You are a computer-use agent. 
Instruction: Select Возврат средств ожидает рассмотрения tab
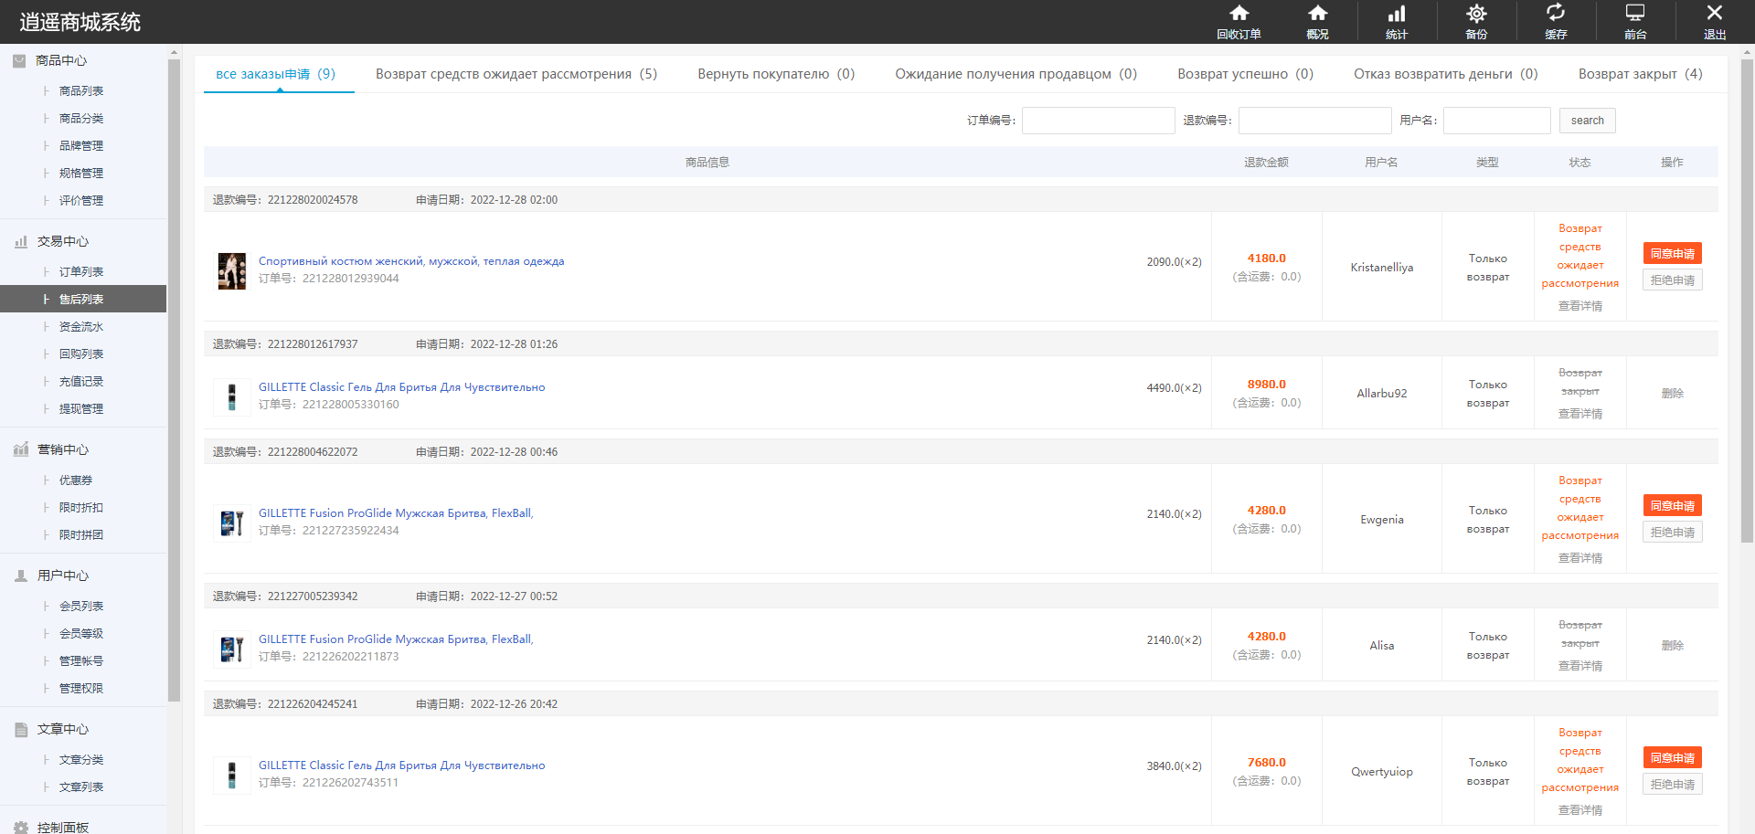pyautogui.click(x=516, y=74)
